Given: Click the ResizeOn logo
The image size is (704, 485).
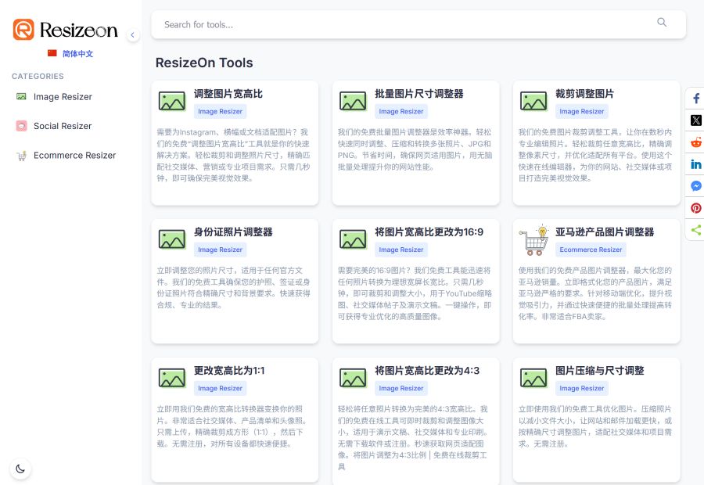Looking at the screenshot, I should point(66,31).
